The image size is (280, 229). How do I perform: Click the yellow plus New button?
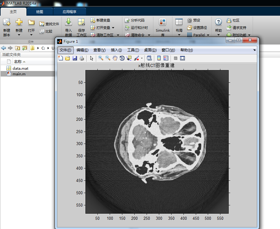point(19,22)
